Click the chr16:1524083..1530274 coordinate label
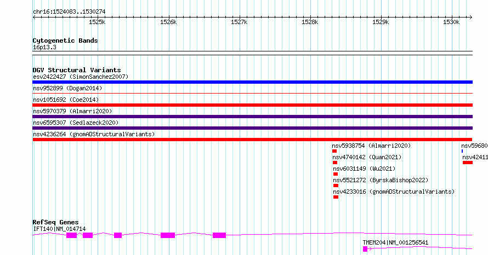 pos(69,12)
